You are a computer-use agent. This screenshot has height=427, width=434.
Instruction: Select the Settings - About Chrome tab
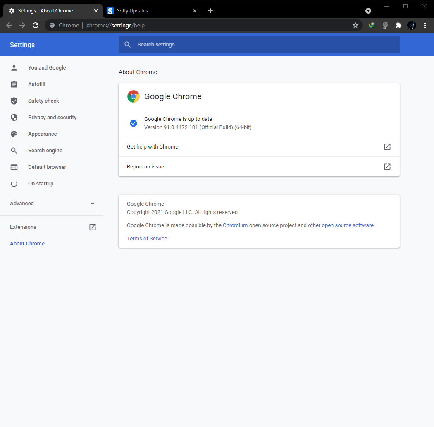pyautogui.click(x=53, y=11)
